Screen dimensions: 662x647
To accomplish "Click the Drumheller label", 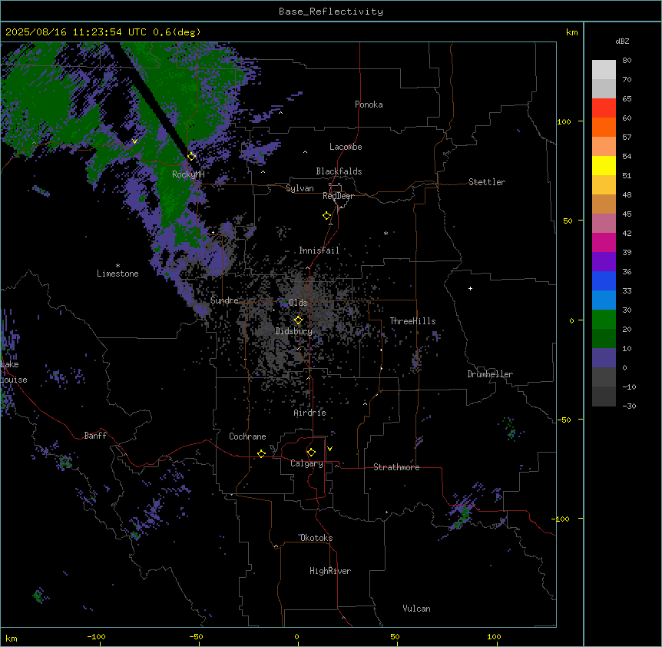I will (490, 374).
